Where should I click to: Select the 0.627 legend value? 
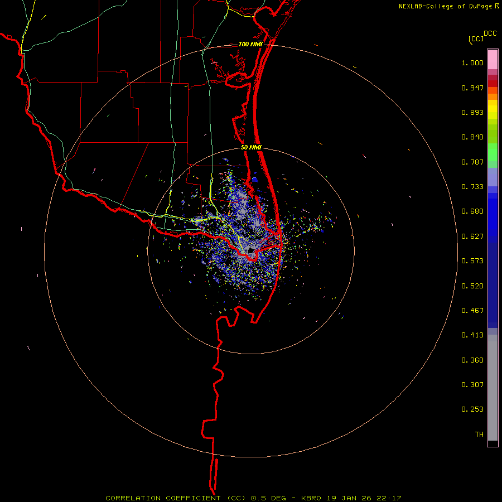472,236
